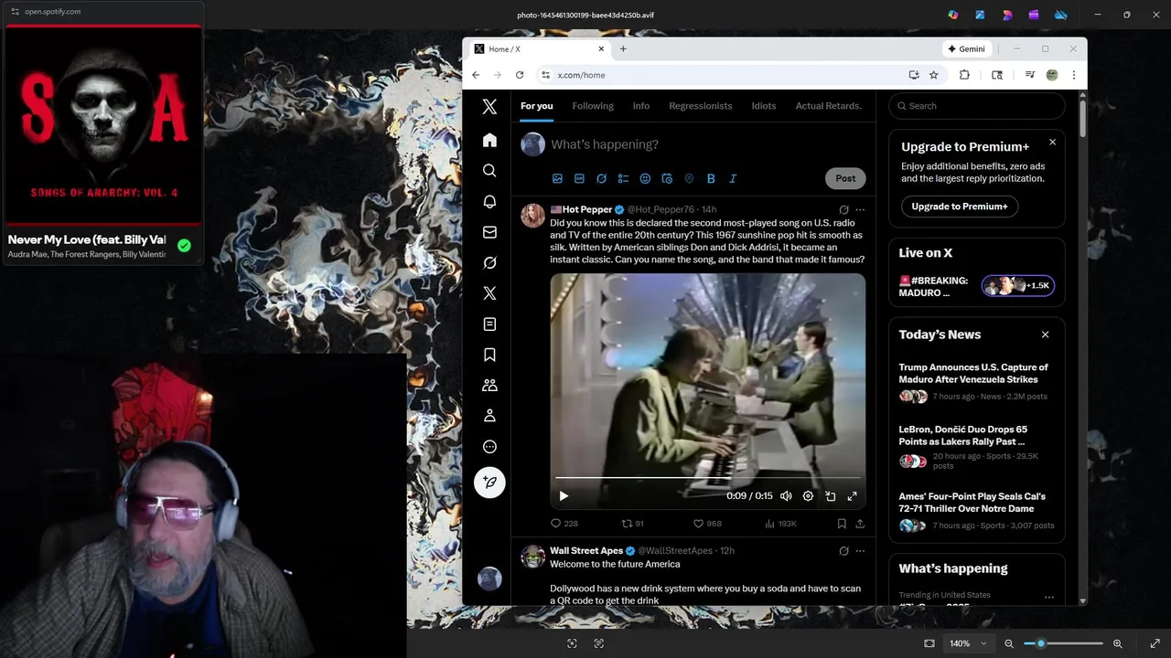Screen dimensions: 1171x658
Task: Close the Today's News panel
Action: pos(1045,334)
